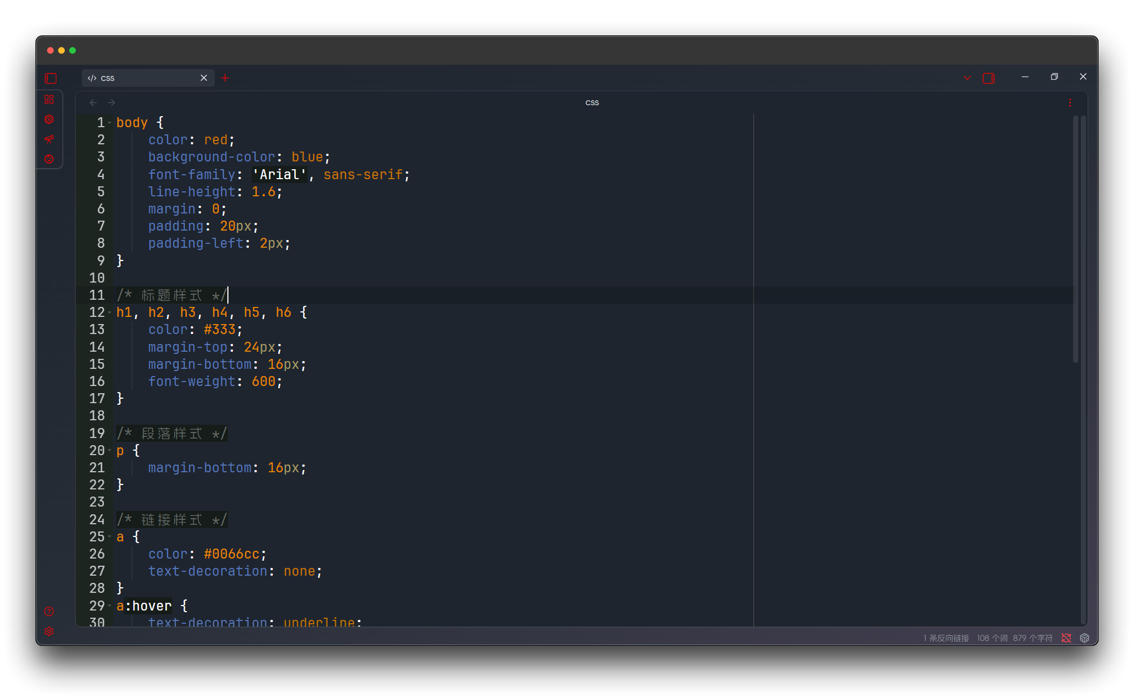Viewport: 1134px width, 699px height.
Task: Click the sync-disabled icon in status bar
Action: pyautogui.click(x=1066, y=638)
